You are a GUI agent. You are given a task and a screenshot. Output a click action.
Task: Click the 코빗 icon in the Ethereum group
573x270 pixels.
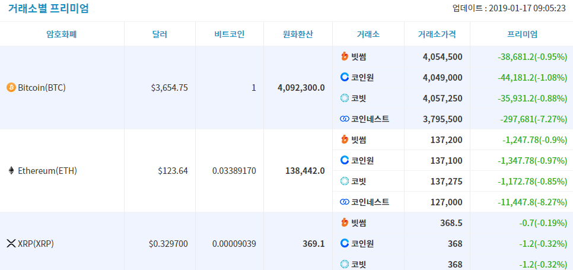pos(344,181)
